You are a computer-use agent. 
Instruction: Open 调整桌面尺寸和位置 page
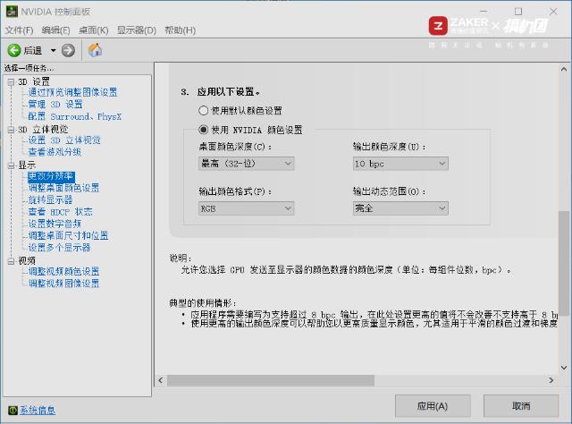click(x=68, y=235)
